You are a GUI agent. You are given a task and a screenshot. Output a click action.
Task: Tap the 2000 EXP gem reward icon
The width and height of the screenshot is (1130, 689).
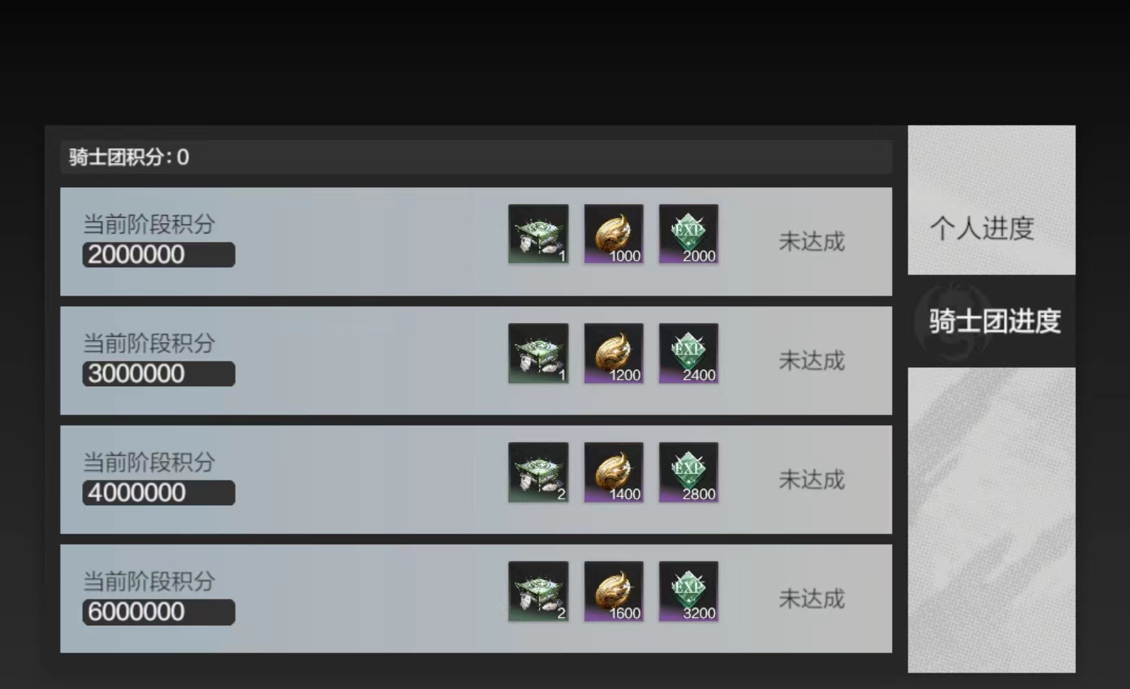tap(688, 234)
